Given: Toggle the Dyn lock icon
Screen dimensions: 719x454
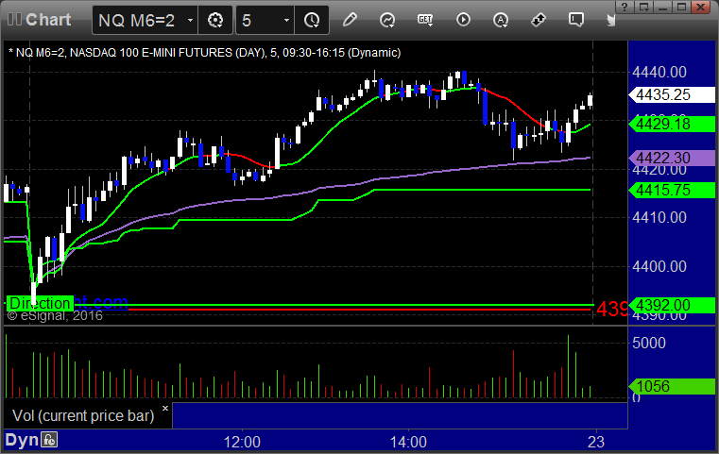Looking at the screenshot, I should (x=49, y=440).
